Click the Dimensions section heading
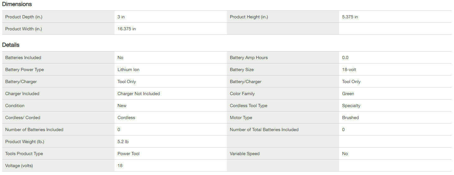This screenshot has height=175, width=454. (x=17, y=4)
